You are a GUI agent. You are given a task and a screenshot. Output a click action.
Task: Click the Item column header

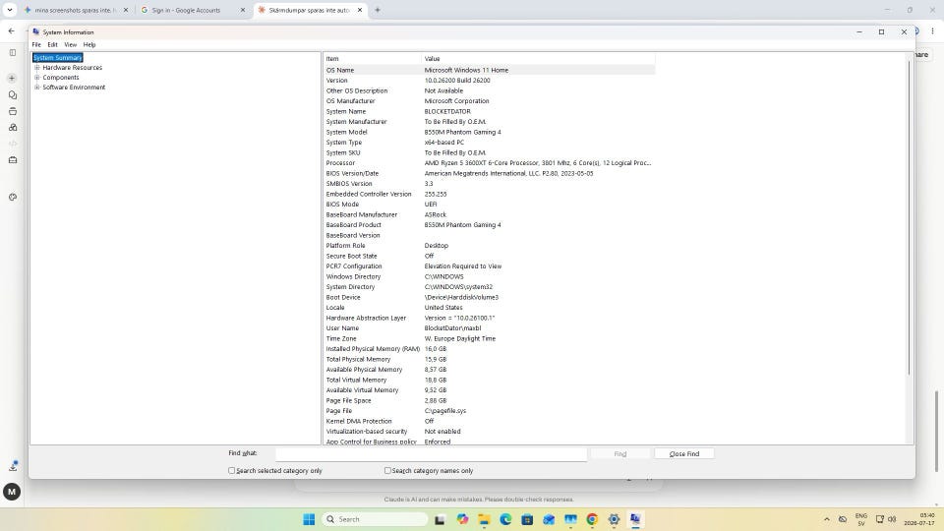pyautogui.click(x=372, y=58)
